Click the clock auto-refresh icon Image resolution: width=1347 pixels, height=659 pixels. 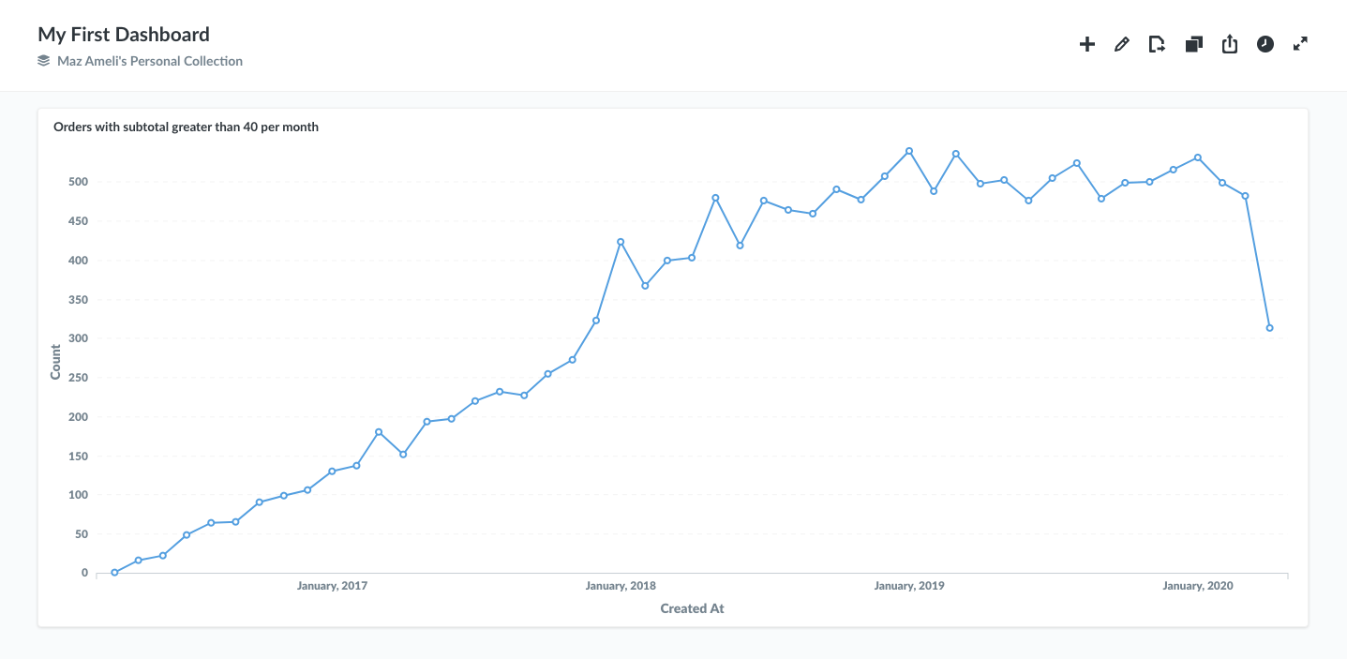[1265, 44]
